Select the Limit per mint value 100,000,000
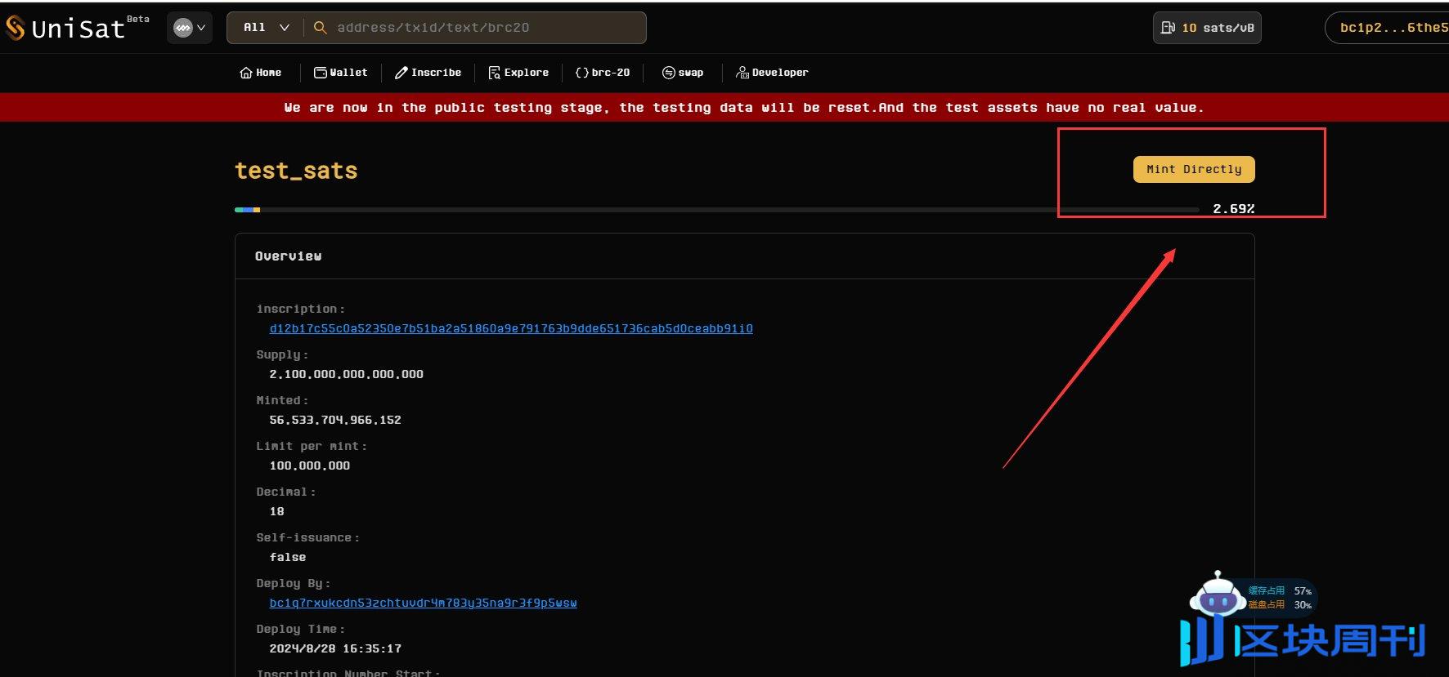The width and height of the screenshot is (1449, 677). (x=309, y=465)
